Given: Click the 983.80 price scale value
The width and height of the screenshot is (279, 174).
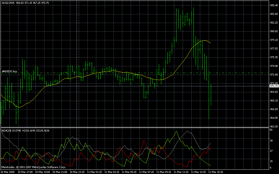Looking at the screenshot, I should (274, 14).
